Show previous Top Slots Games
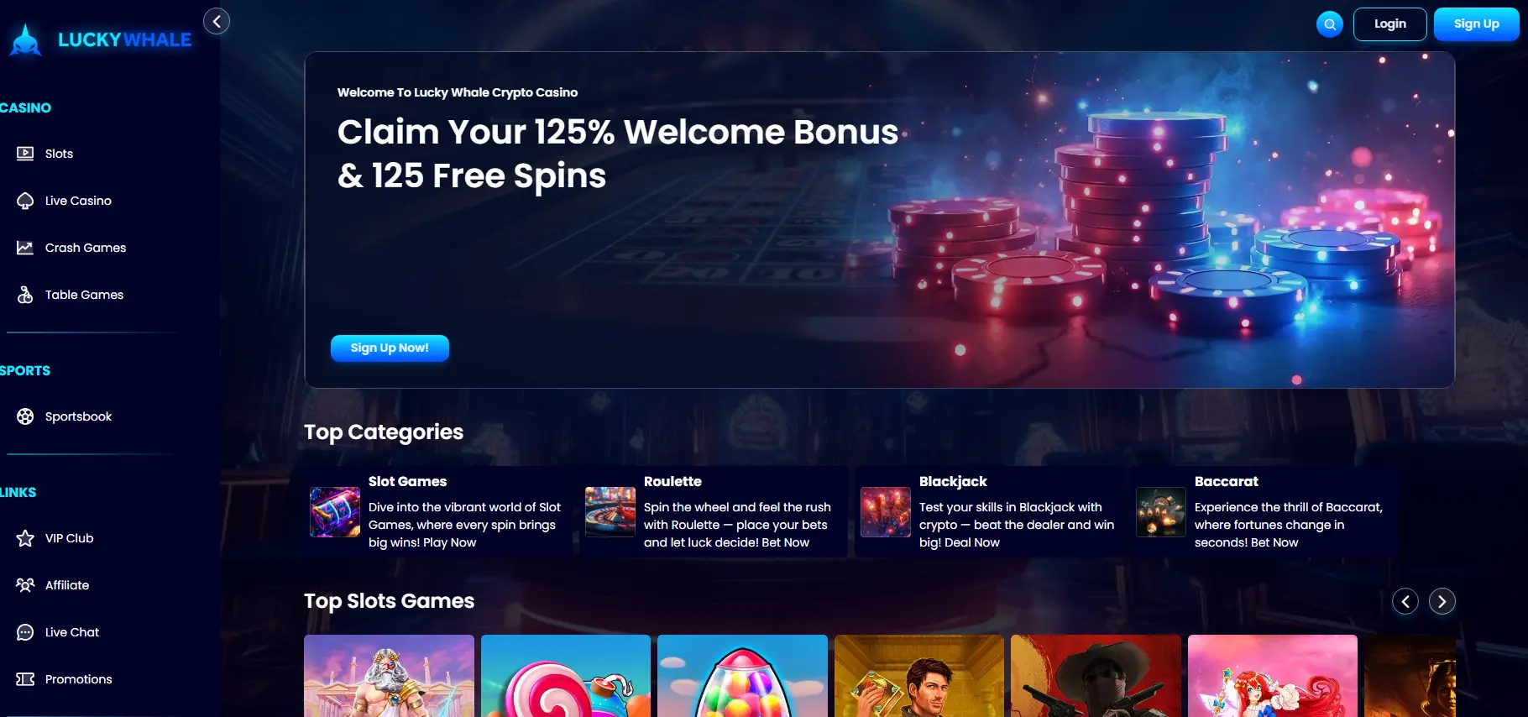 pos(1405,601)
